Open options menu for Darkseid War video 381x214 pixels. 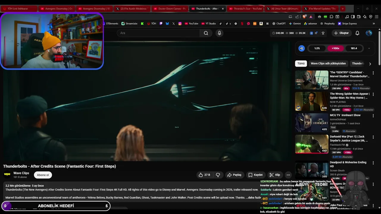tap(373, 137)
